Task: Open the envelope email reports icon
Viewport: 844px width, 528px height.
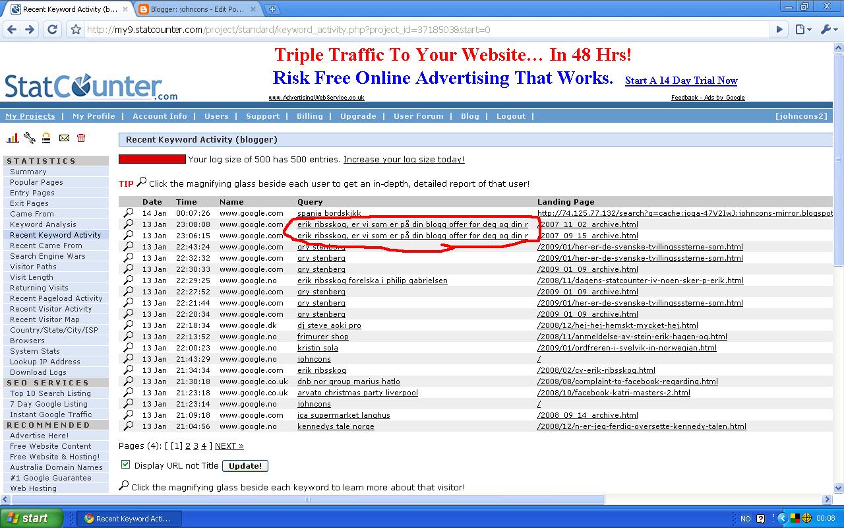Action: [x=64, y=138]
